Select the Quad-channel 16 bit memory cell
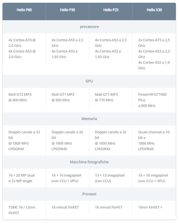The width and height of the screenshot is (179, 224). tap(154, 140)
